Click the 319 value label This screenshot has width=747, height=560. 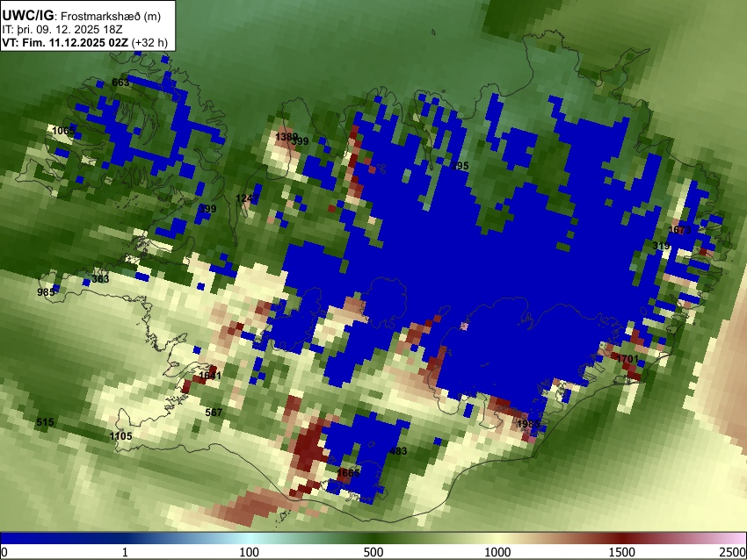[661, 246]
